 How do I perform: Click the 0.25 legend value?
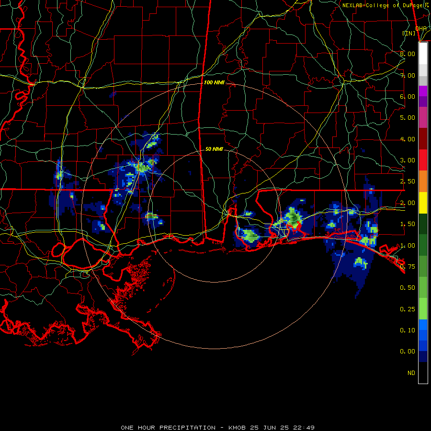[408, 309]
